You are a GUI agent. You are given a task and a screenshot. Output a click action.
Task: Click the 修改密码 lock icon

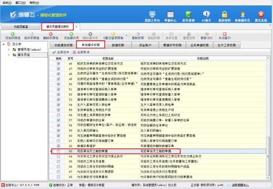coord(225,14)
